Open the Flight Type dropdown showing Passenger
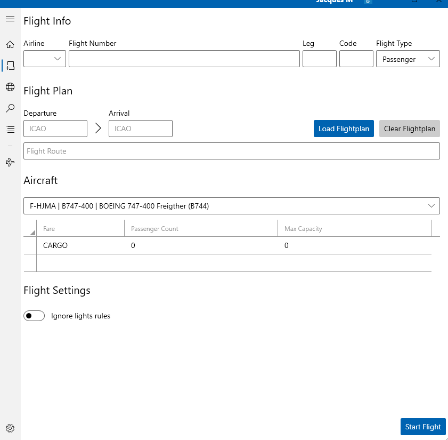 click(x=408, y=59)
